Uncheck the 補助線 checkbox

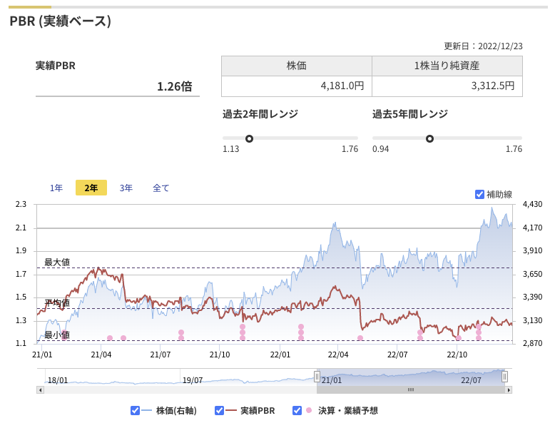pos(479,194)
